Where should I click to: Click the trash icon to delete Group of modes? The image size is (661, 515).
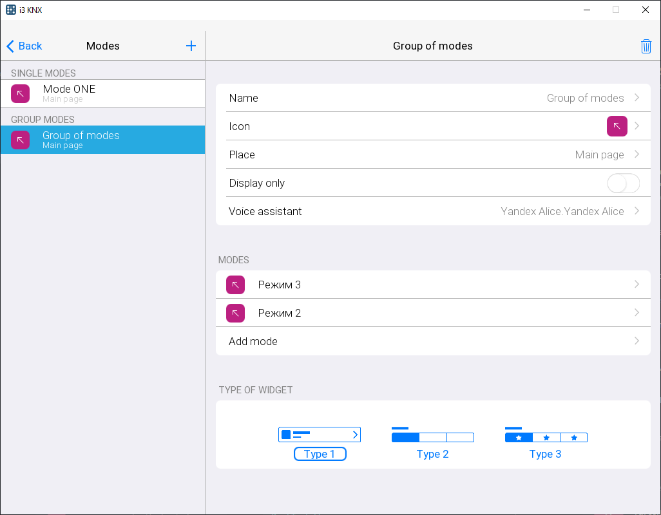click(646, 46)
